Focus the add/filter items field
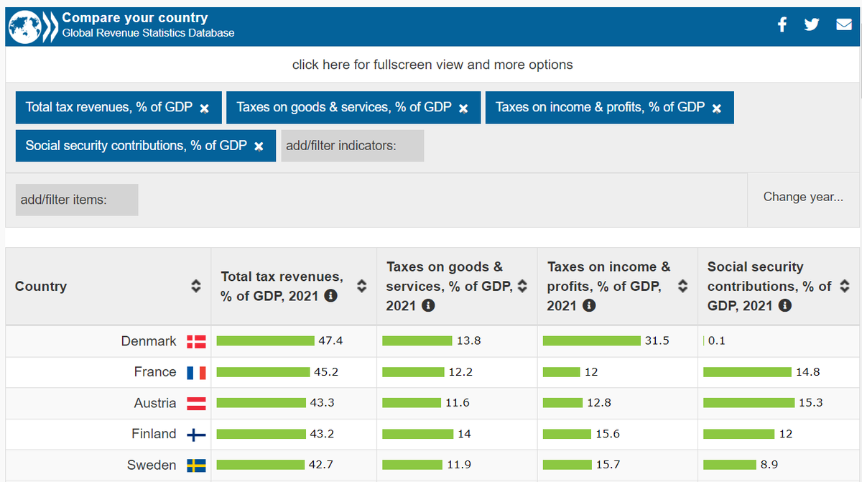The height and width of the screenshot is (482, 862). [x=77, y=200]
